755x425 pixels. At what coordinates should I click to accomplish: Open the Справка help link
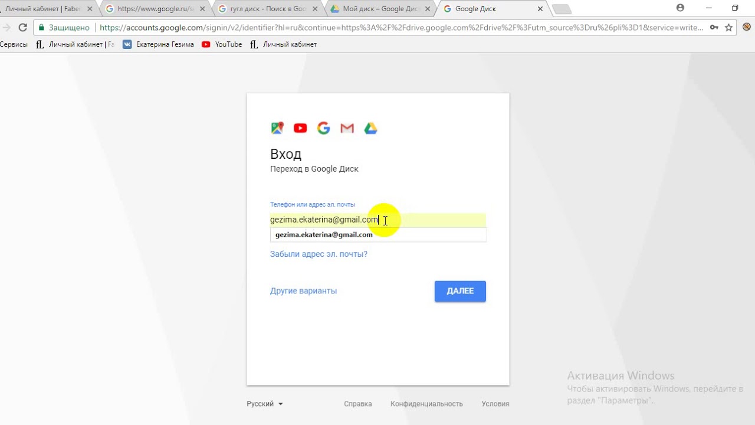tap(357, 404)
